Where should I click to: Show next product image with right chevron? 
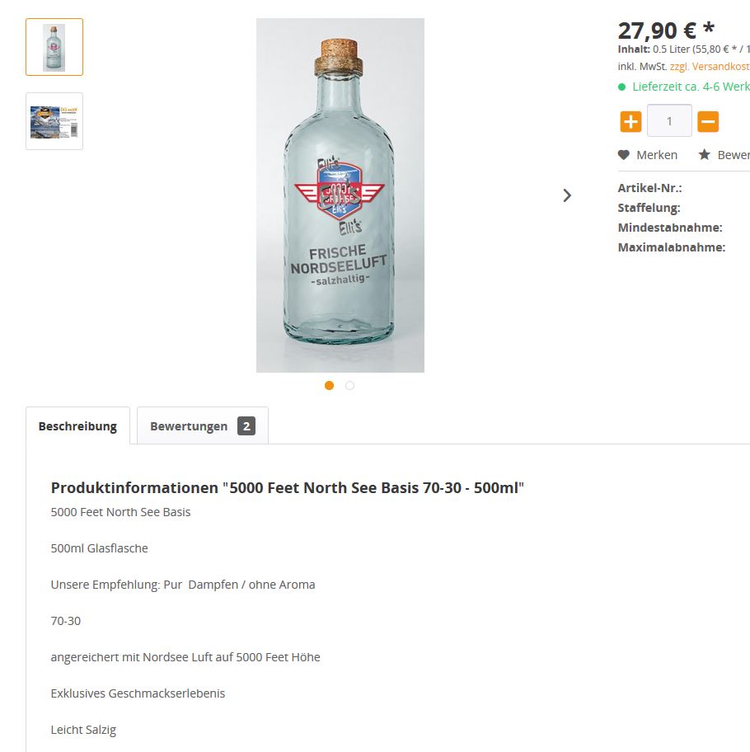(x=567, y=195)
